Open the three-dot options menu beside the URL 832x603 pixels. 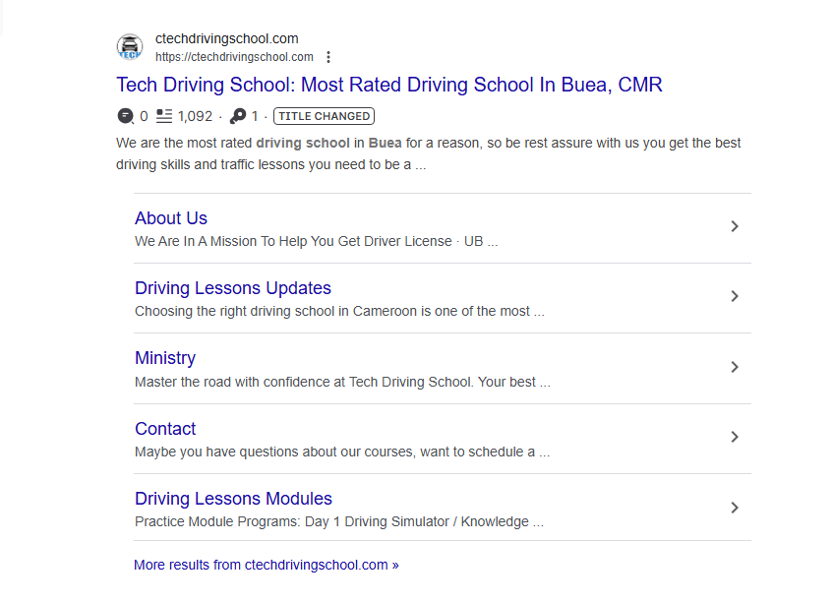click(328, 57)
